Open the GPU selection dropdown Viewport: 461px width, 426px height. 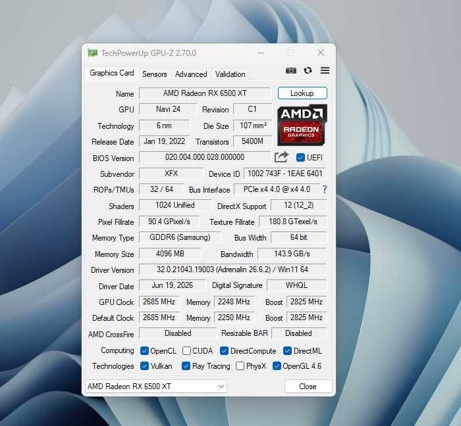click(x=156, y=387)
